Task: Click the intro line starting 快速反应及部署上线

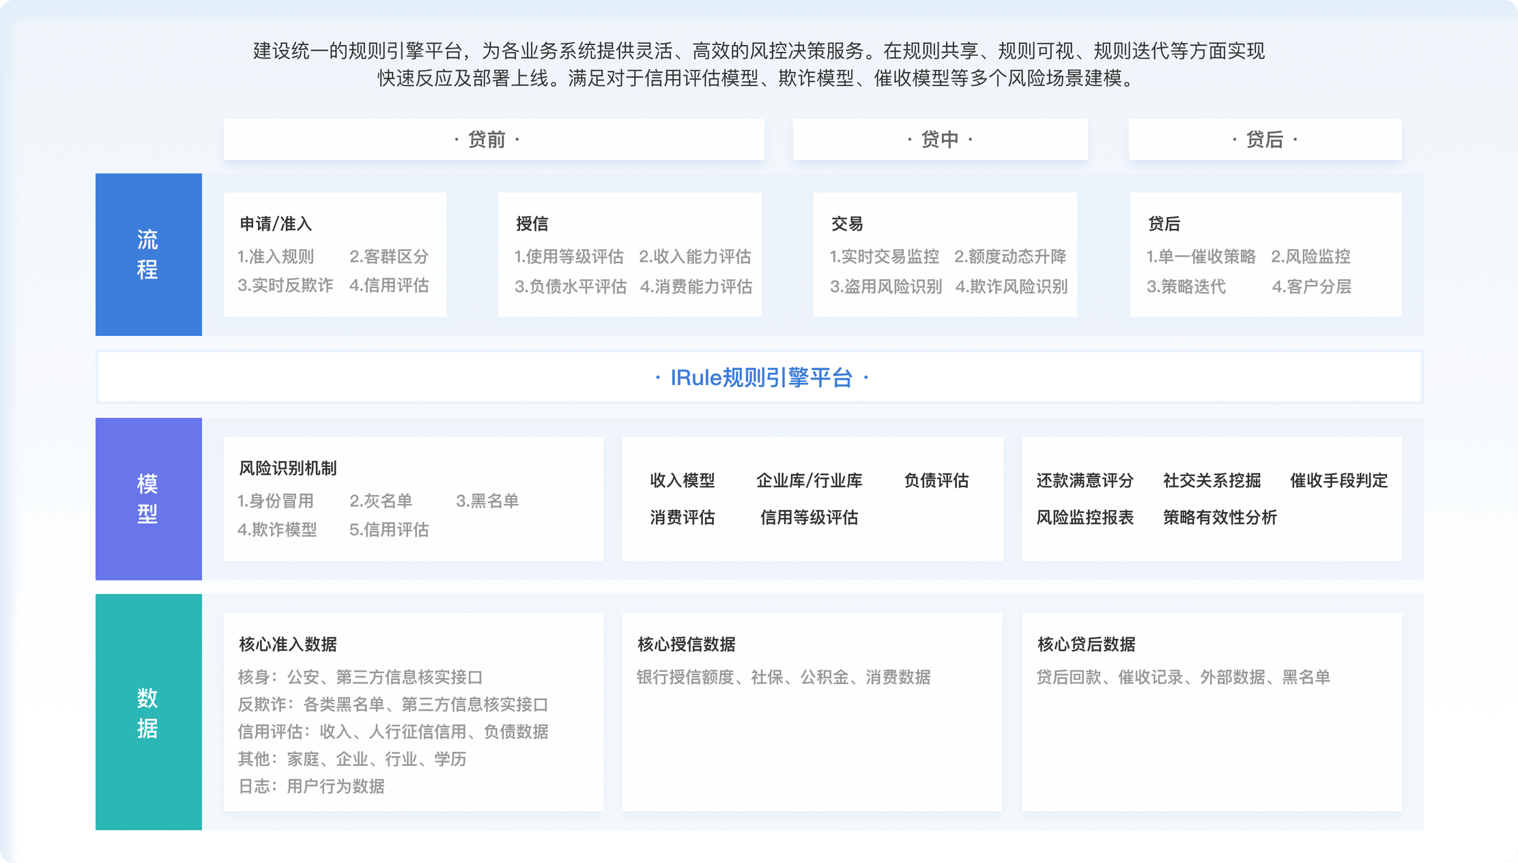Action: (x=758, y=79)
